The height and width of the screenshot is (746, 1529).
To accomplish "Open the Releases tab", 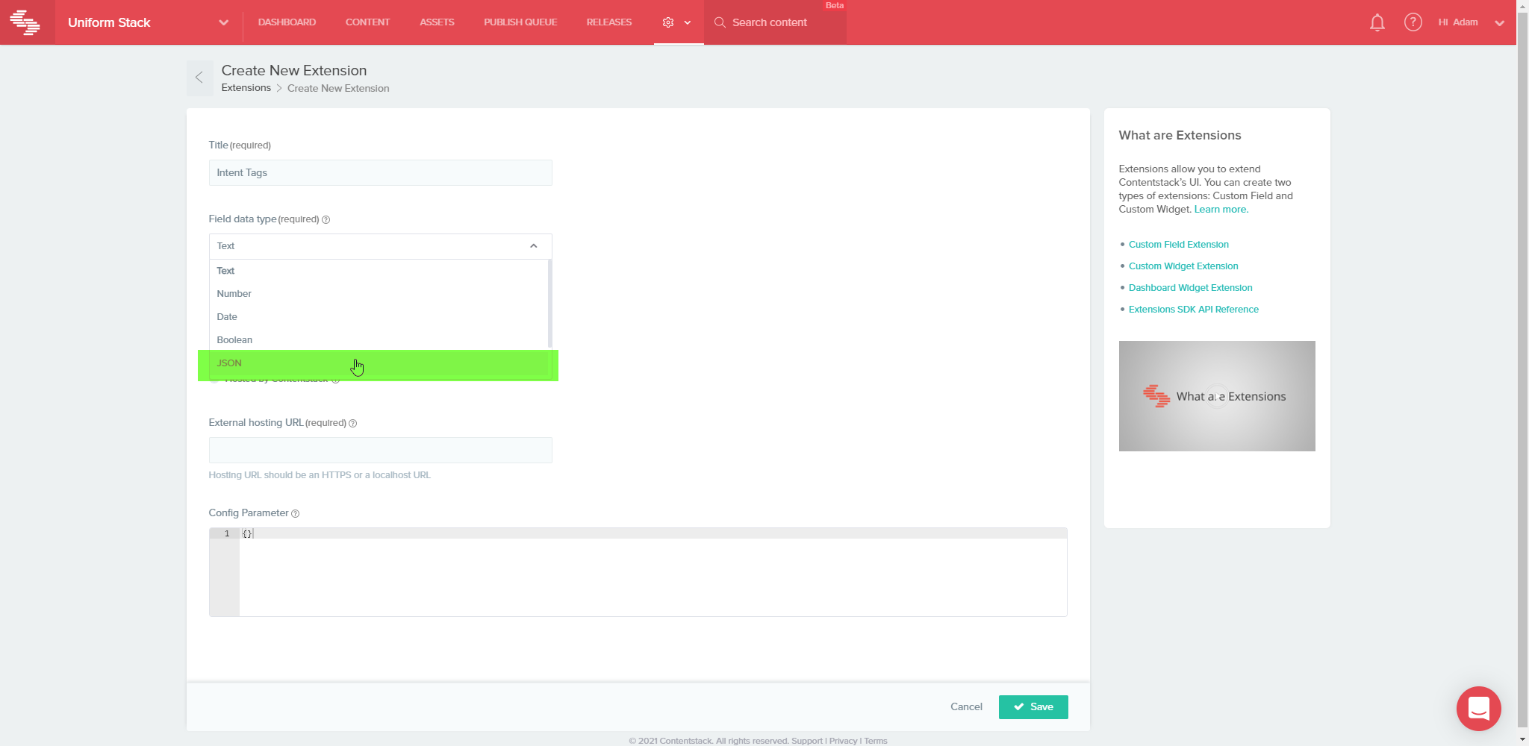I will pos(609,22).
